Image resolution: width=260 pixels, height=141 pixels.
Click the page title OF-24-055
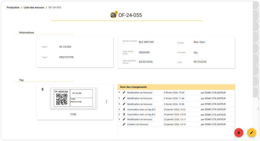click(130, 15)
